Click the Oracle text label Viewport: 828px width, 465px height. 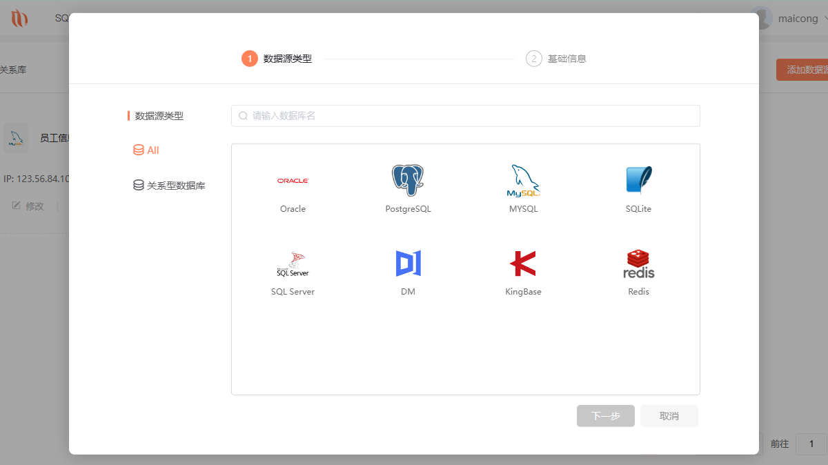pyautogui.click(x=293, y=208)
